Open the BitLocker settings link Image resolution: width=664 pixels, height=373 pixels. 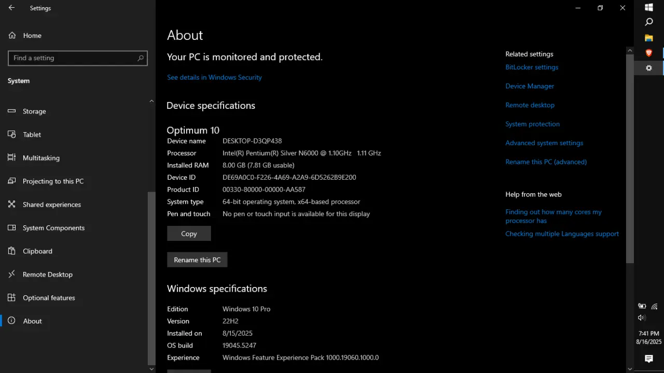point(532,67)
